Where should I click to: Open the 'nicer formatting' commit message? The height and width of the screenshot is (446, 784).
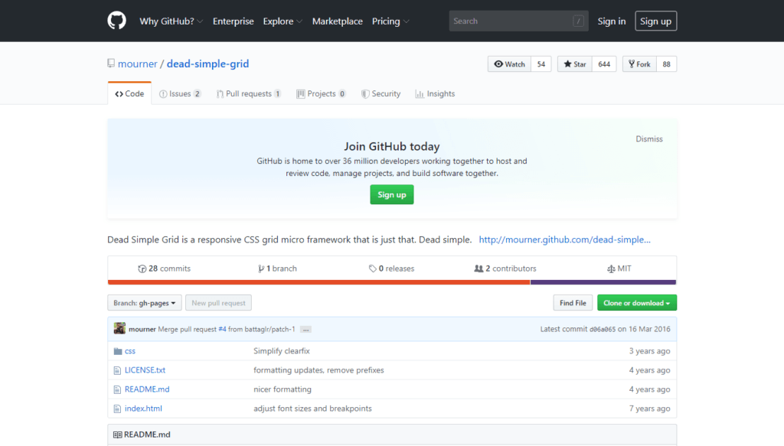click(283, 389)
